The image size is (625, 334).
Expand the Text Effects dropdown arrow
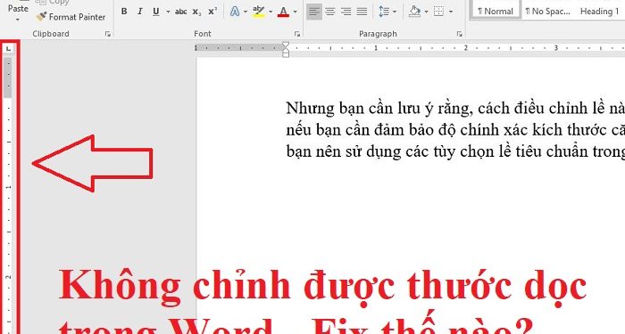[246, 12]
